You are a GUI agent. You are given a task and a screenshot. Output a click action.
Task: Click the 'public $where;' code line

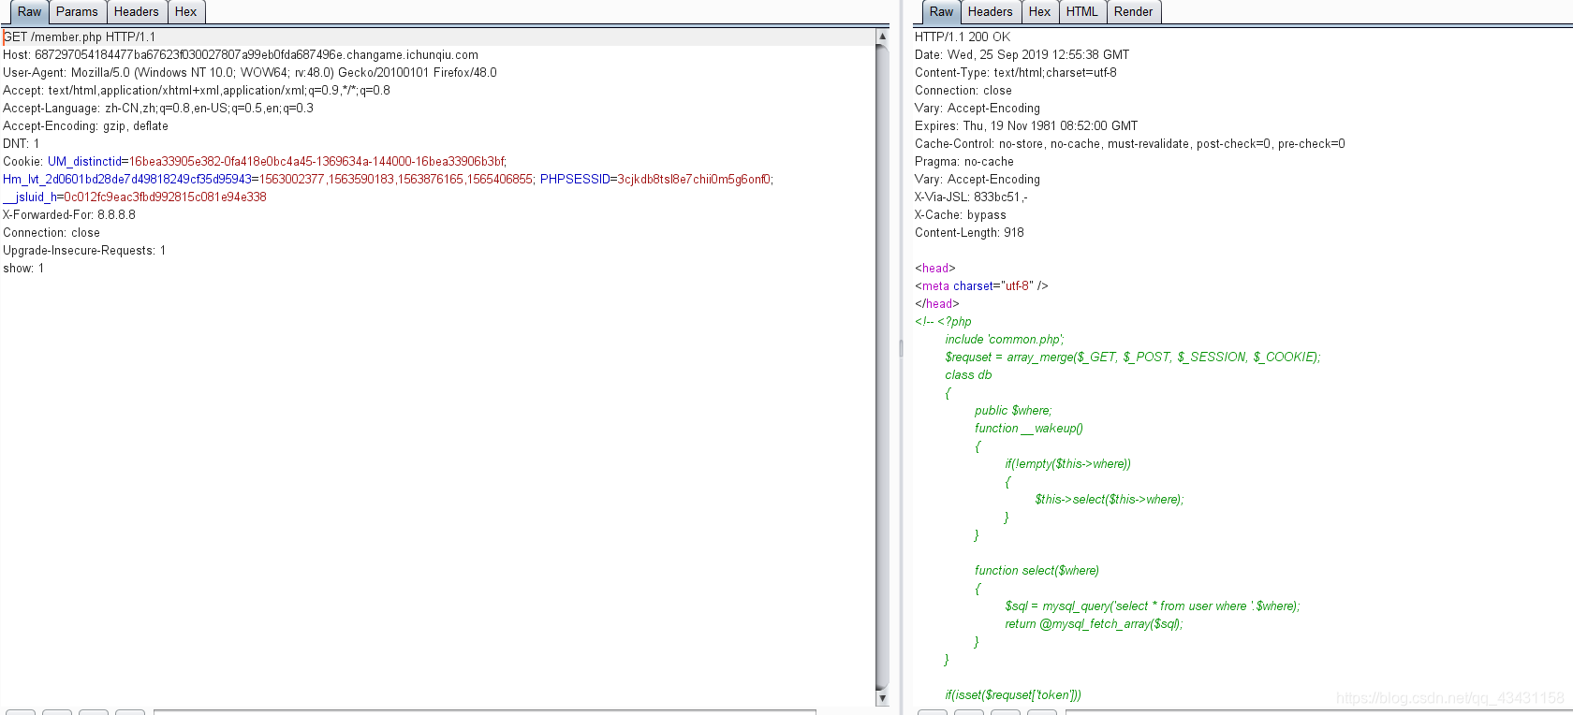(1013, 411)
